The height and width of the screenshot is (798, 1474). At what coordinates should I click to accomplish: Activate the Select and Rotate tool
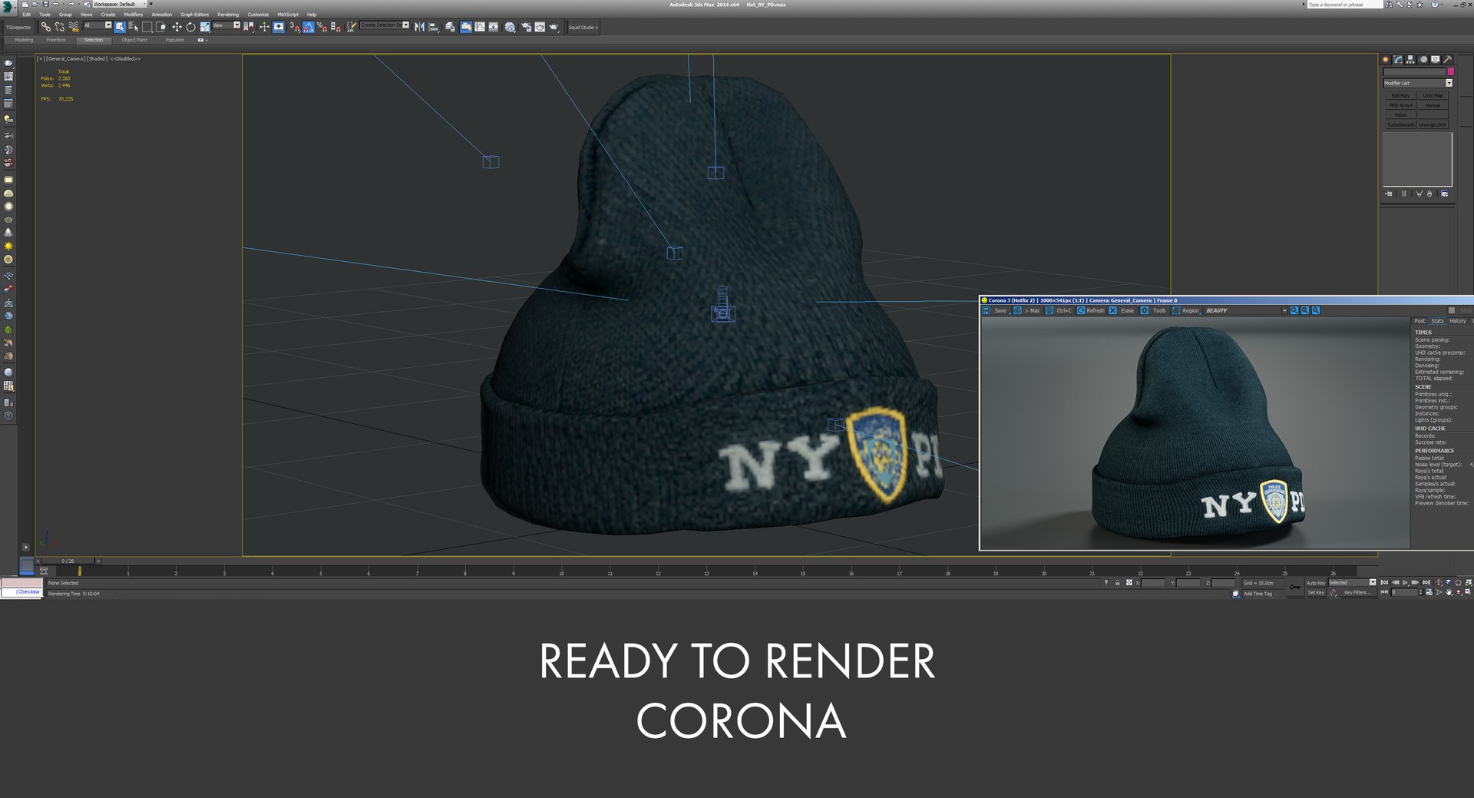[x=190, y=27]
